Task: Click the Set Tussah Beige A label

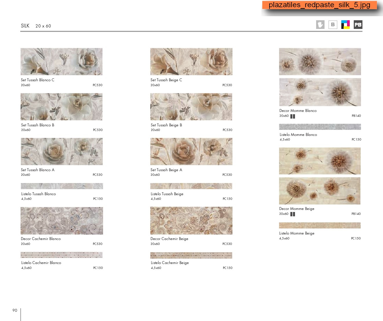Action: tap(166, 170)
